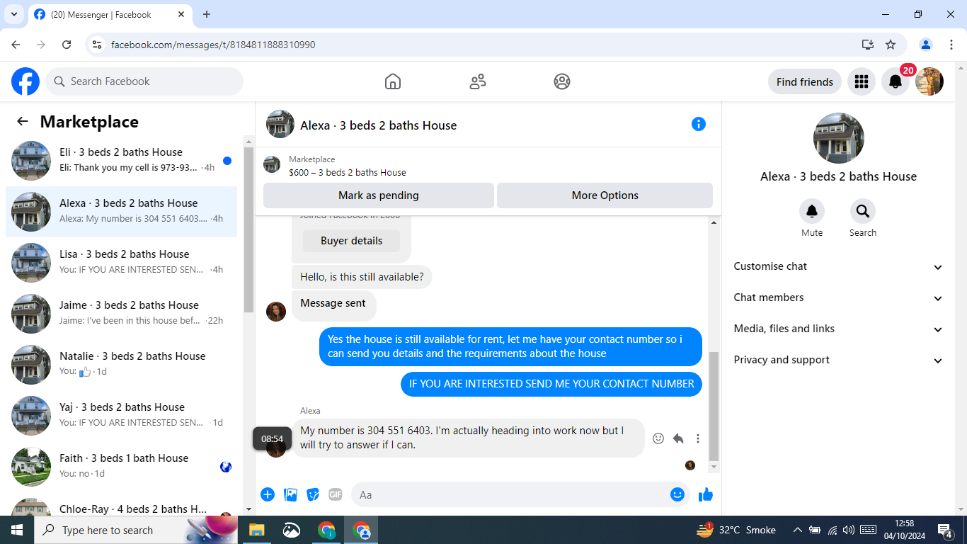967x544 pixels.
Task: Open the Facebook home logo
Action: coord(25,81)
